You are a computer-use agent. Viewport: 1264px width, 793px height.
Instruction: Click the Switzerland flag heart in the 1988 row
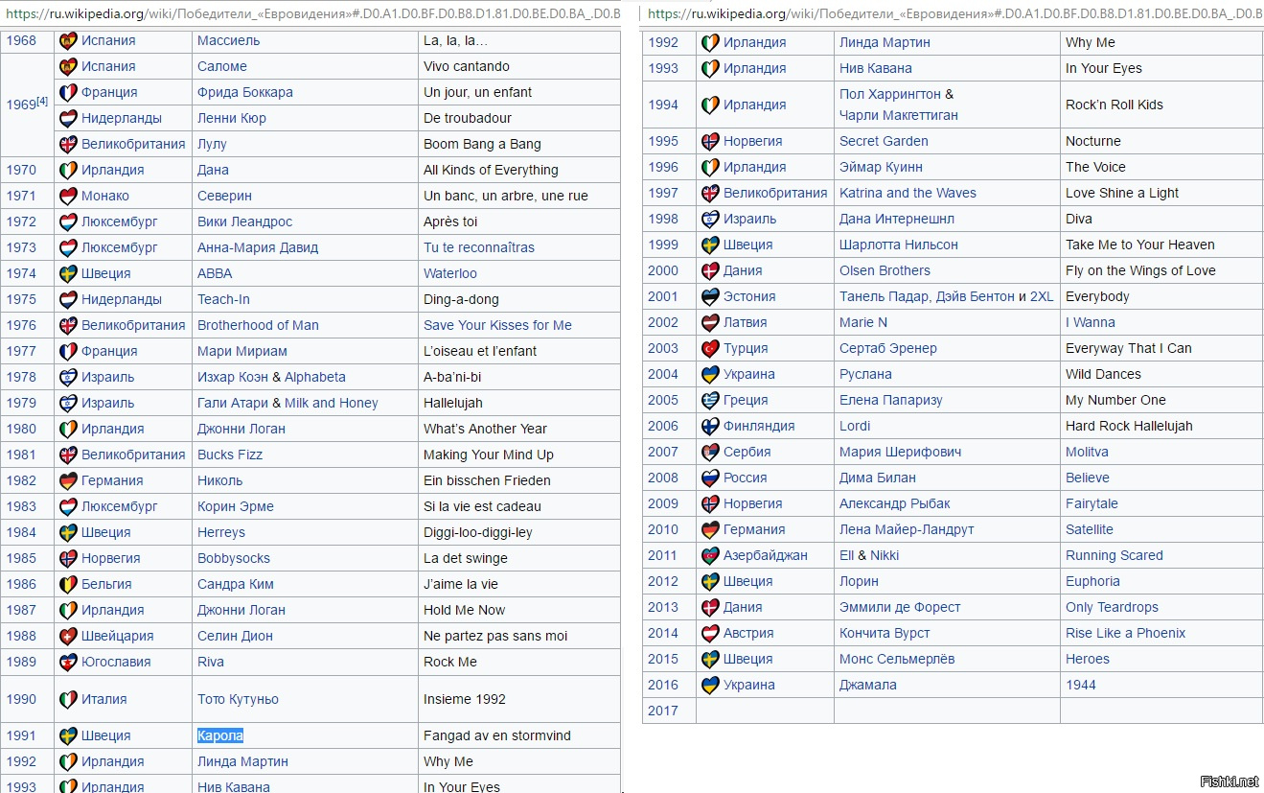tap(68, 637)
